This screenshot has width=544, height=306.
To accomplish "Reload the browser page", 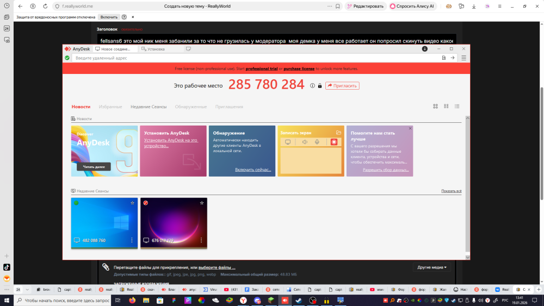I will pos(45,6).
